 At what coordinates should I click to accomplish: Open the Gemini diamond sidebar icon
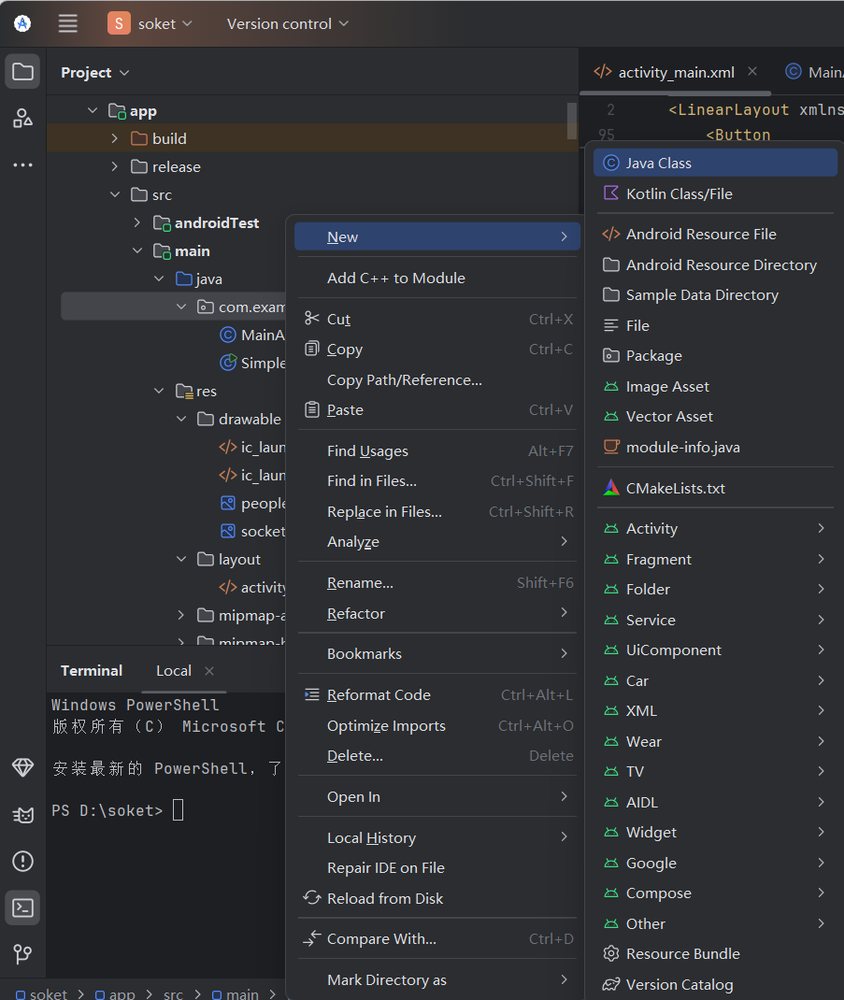pyautogui.click(x=23, y=767)
